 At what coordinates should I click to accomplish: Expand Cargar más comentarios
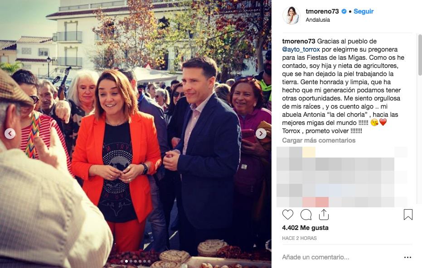click(x=319, y=140)
